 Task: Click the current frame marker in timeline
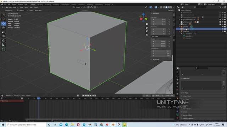(38, 98)
